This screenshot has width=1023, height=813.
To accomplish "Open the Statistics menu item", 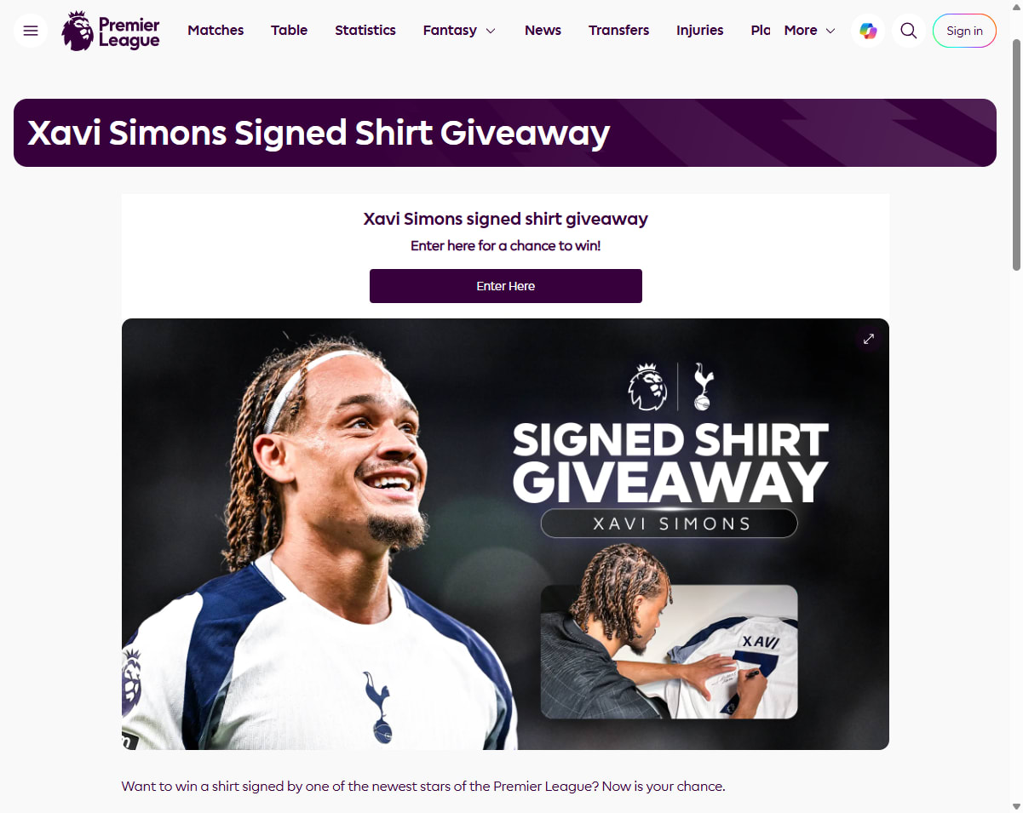I will click(x=365, y=31).
